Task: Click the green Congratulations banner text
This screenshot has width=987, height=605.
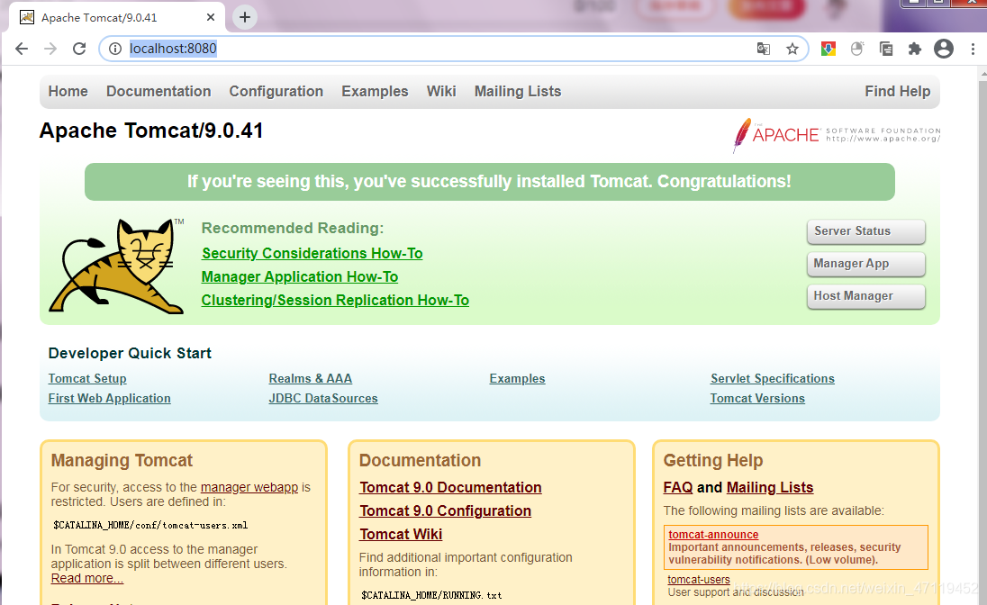Action: pyautogui.click(x=489, y=181)
